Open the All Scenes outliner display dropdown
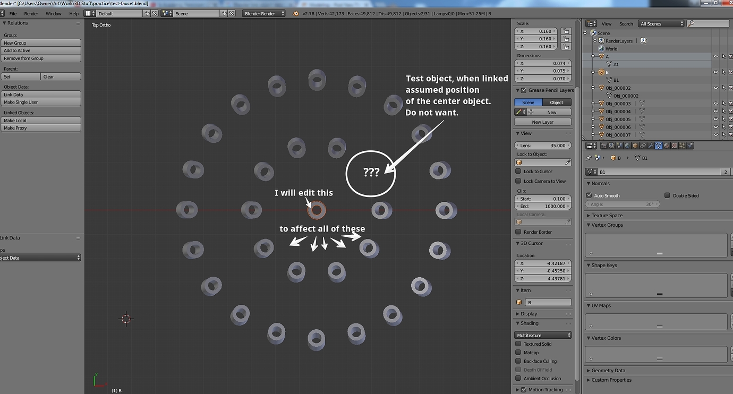This screenshot has width=733, height=394. [x=661, y=23]
